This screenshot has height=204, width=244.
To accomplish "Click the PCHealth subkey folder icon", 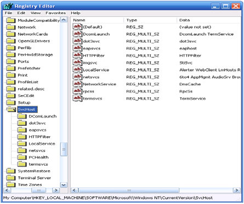I will (22, 157).
